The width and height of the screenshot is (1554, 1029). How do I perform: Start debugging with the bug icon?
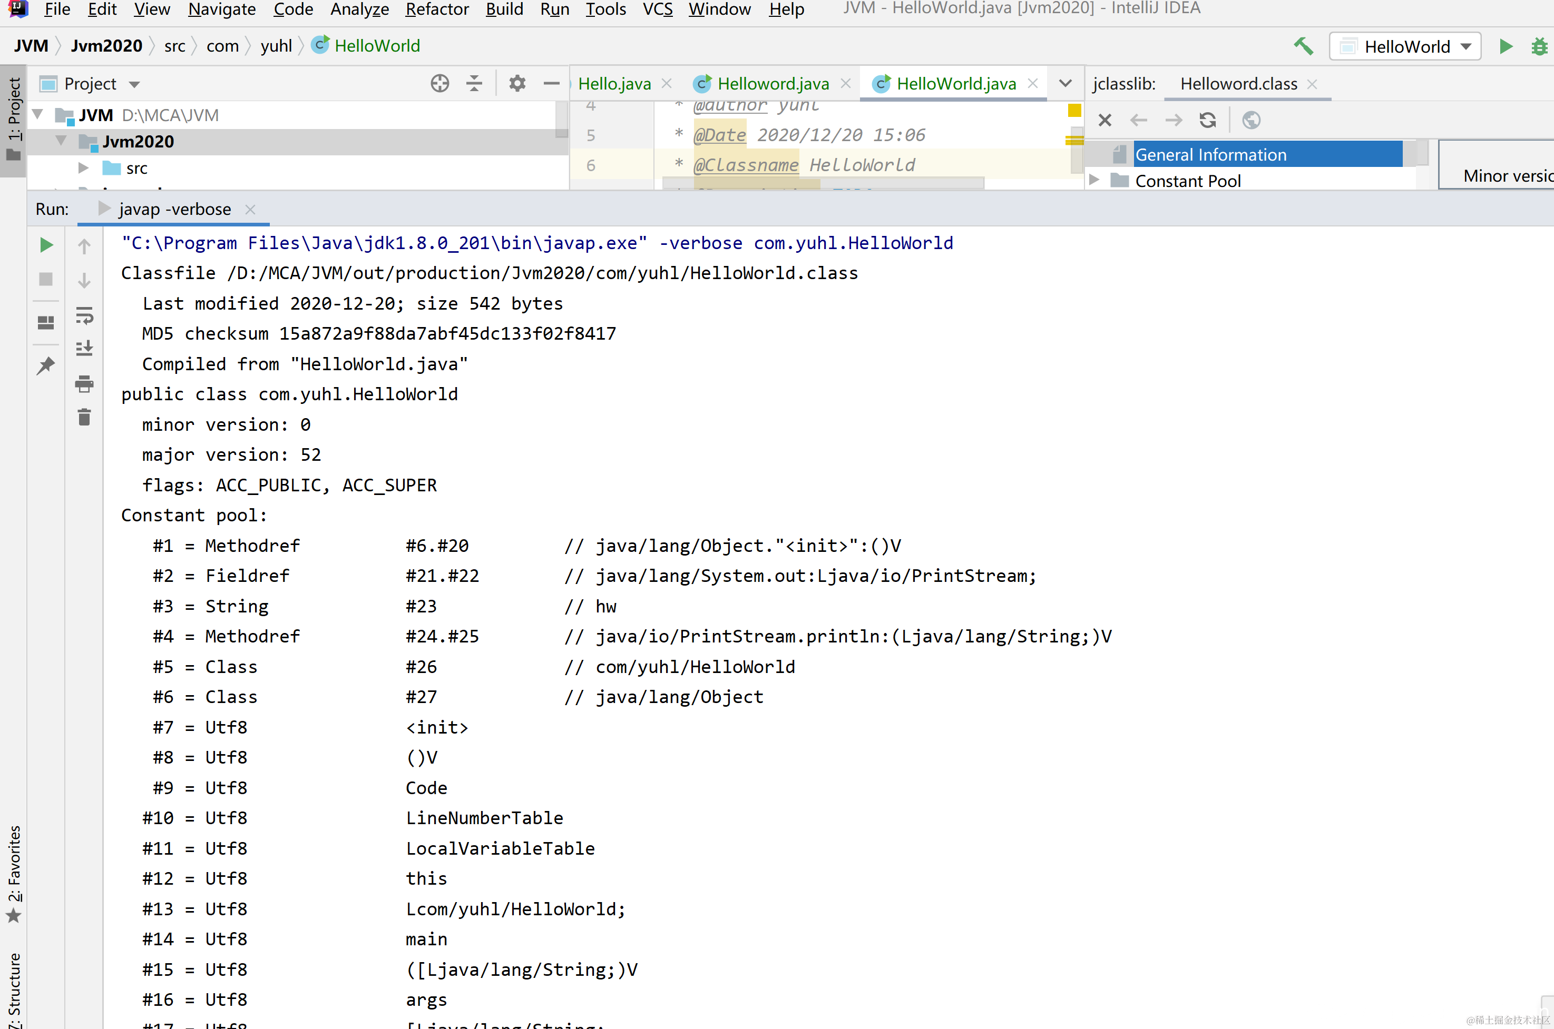coord(1539,46)
